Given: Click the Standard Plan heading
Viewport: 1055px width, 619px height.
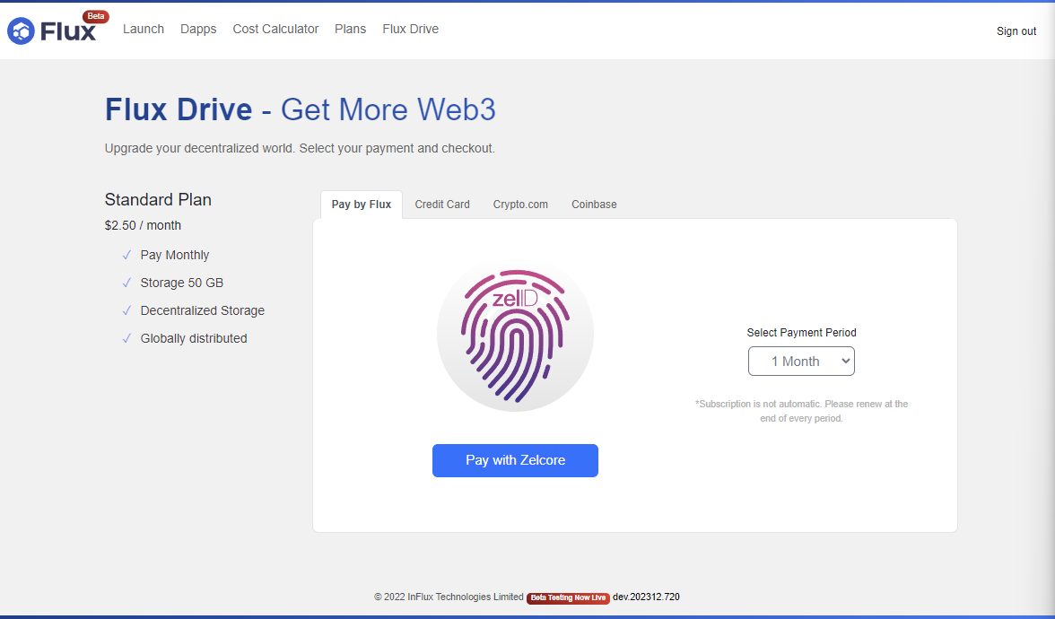Looking at the screenshot, I should point(158,200).
